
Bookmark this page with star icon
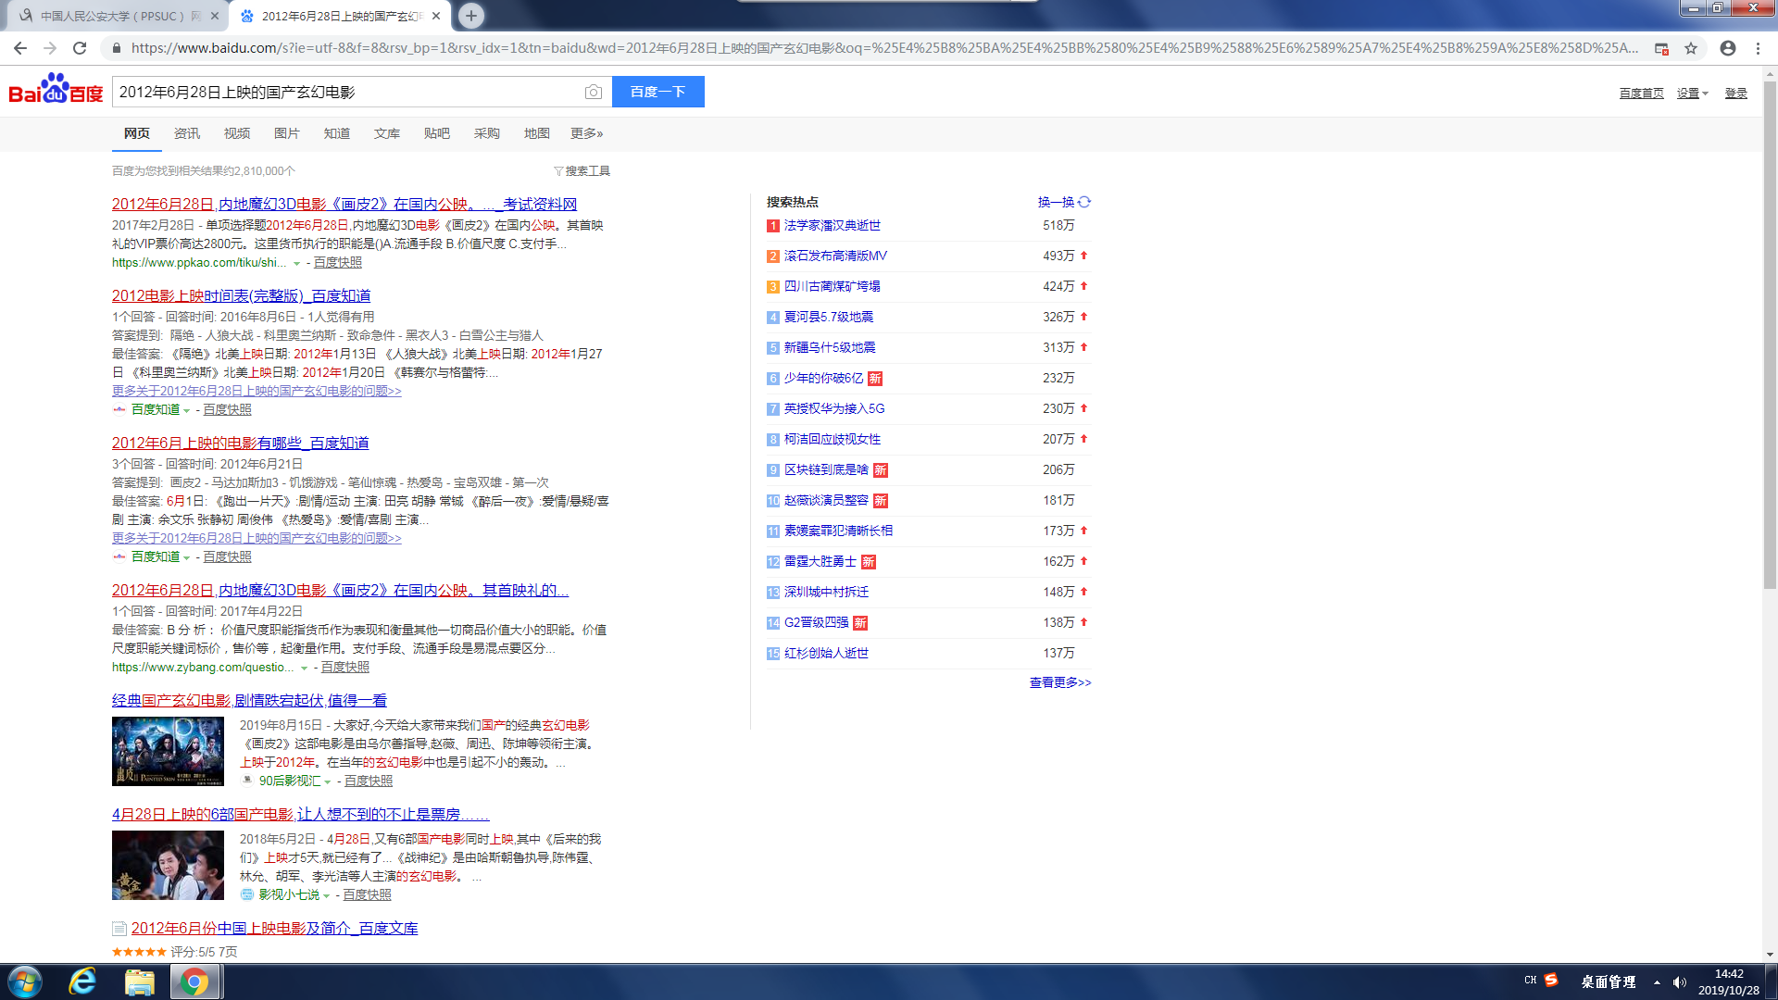(x=1691, y=48)
